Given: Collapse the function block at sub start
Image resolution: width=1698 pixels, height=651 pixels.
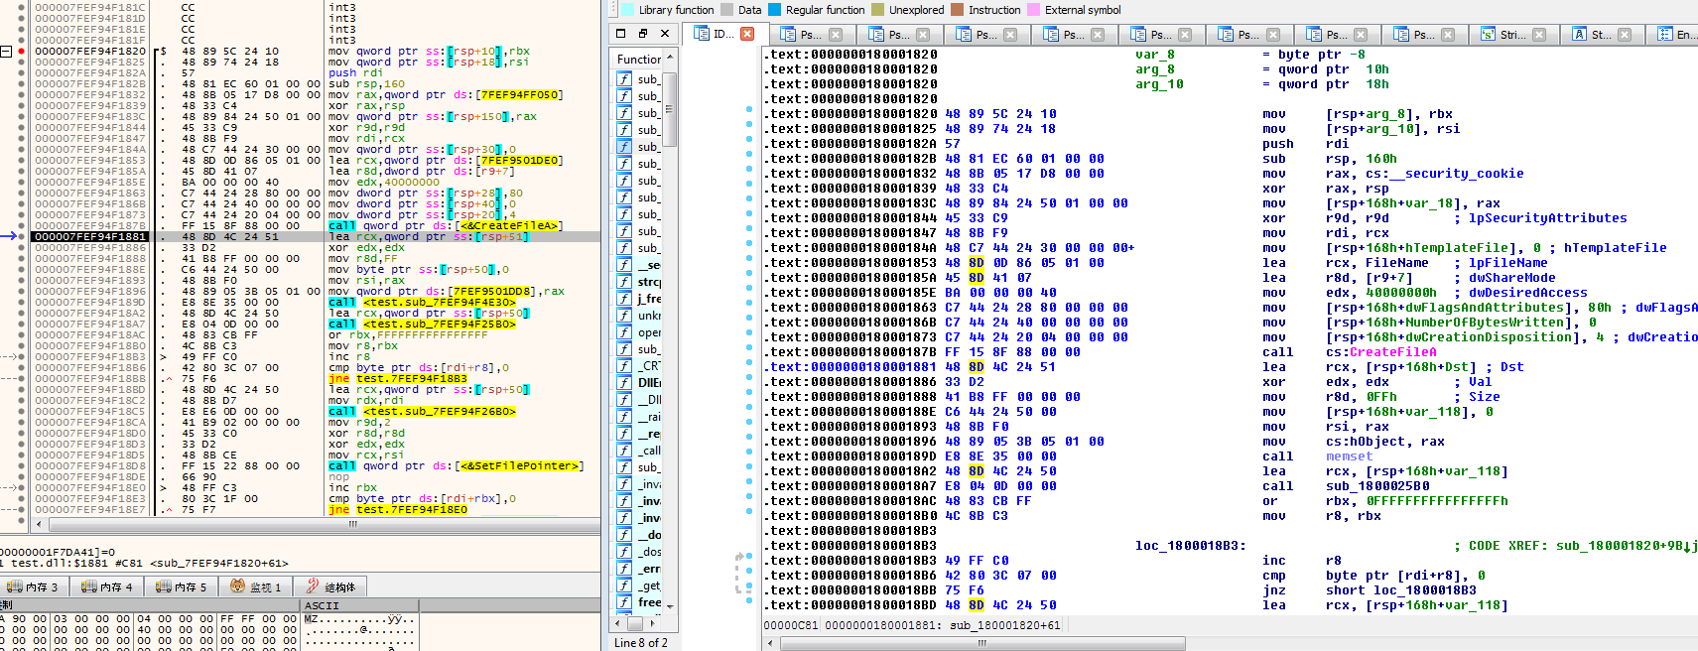Looking at the screenshot, I should click(6, 51).
